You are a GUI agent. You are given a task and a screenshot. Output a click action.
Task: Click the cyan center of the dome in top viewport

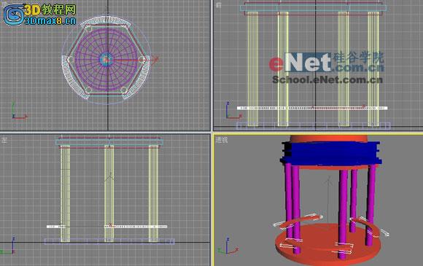coord(106,59)
